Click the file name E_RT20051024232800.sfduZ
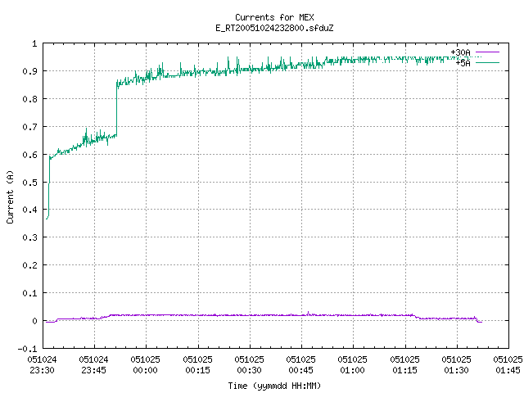 (x=274, y=28)
